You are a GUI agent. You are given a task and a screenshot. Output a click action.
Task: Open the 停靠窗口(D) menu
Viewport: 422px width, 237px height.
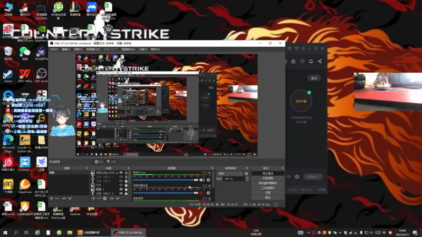point(93,50)
